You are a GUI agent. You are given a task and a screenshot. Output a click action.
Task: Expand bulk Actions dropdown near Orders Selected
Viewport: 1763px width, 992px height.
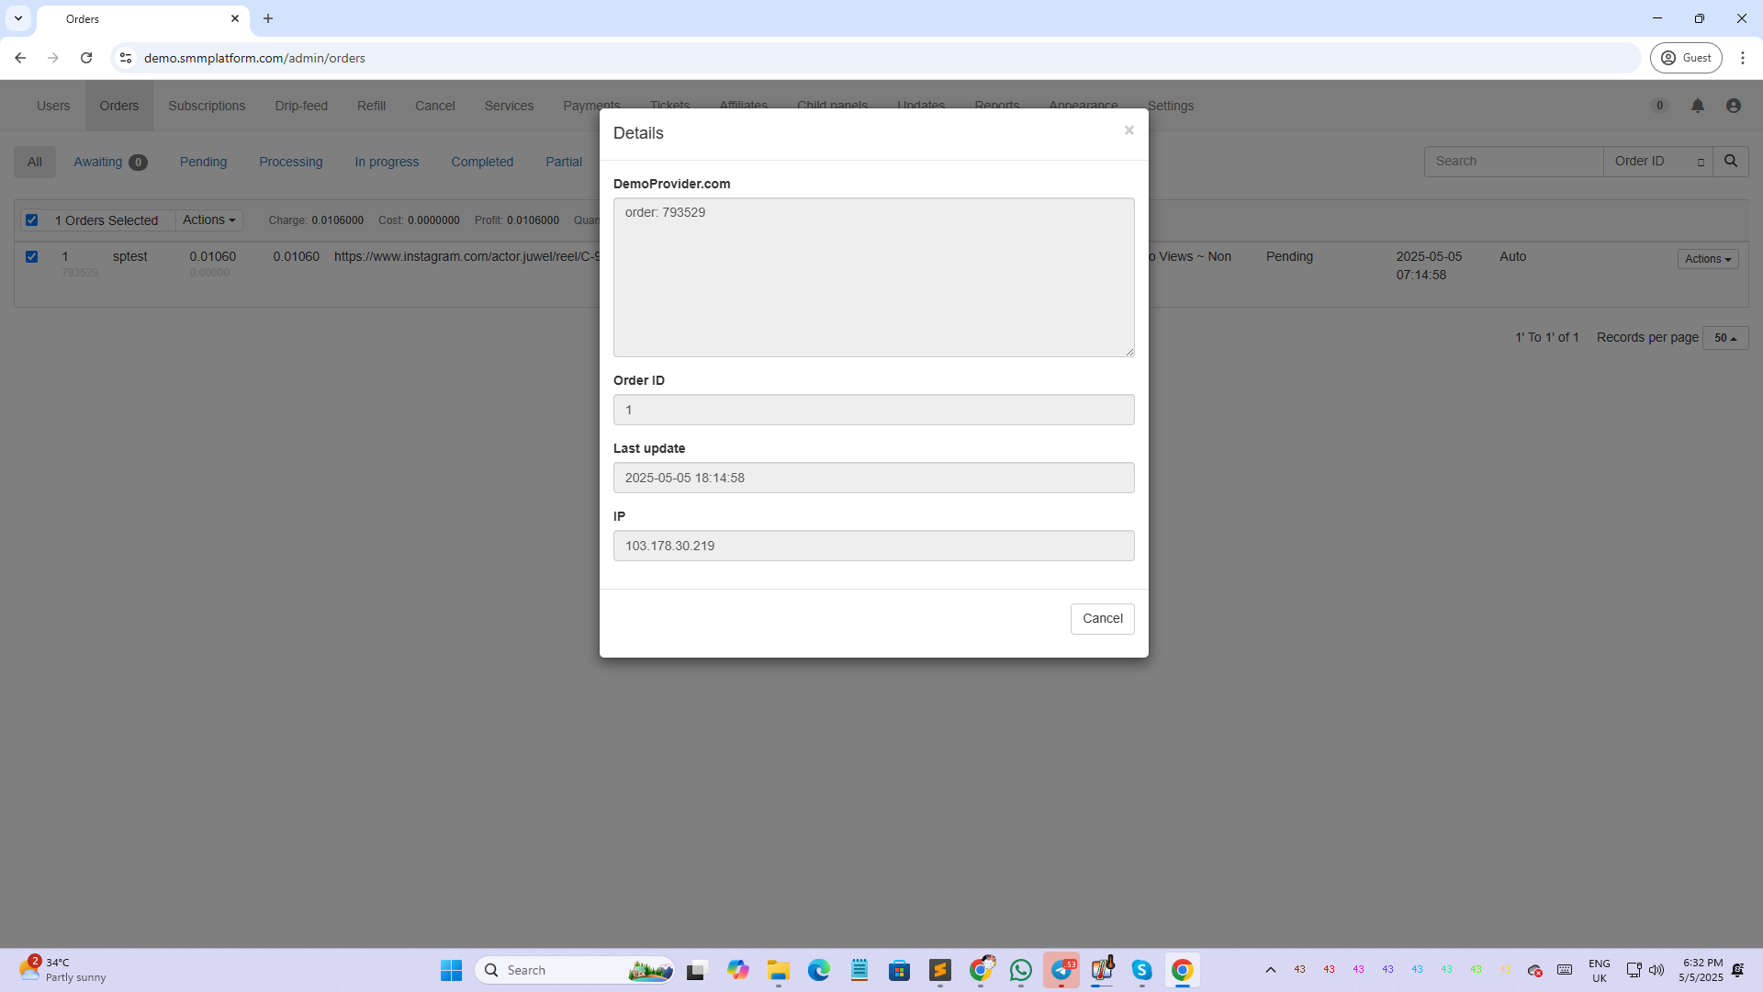point(208,220)
